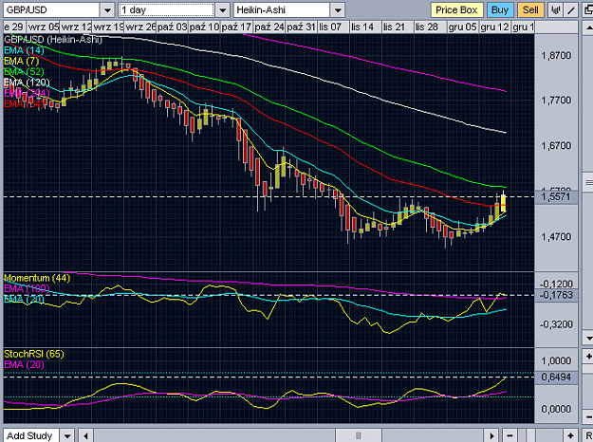Select the lis 07 date header
Image resolution: width=593 pixels, height=442 pixels.
(x=333, y=28)
